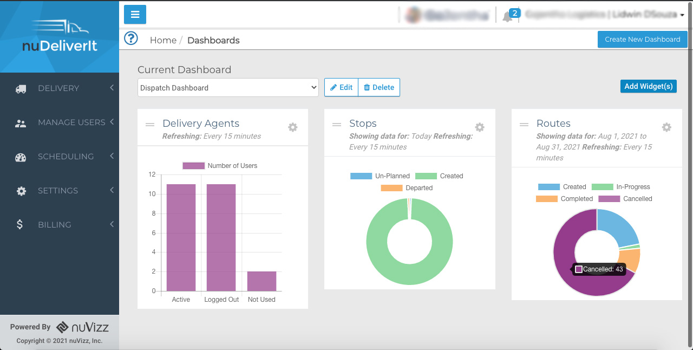Viewport: 693px width, 350px height.
Task: Select the Billing menu item
Action: point(54,224)
